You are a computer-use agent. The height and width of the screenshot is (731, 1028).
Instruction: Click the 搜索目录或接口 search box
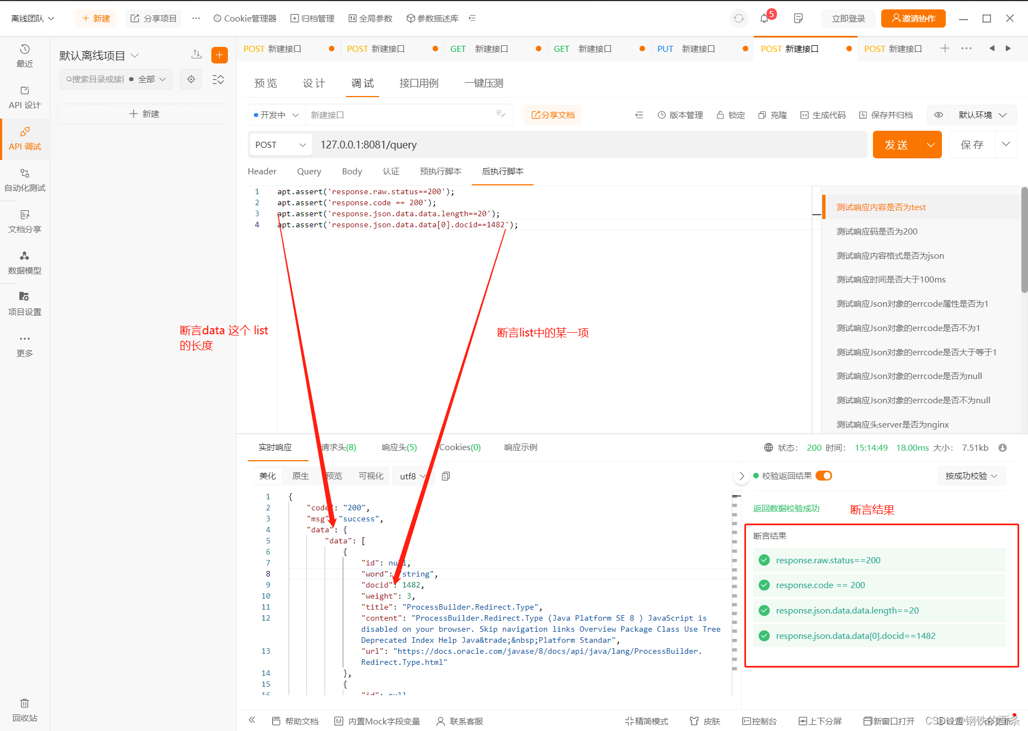pyautogui.click(x=95, y=79)
